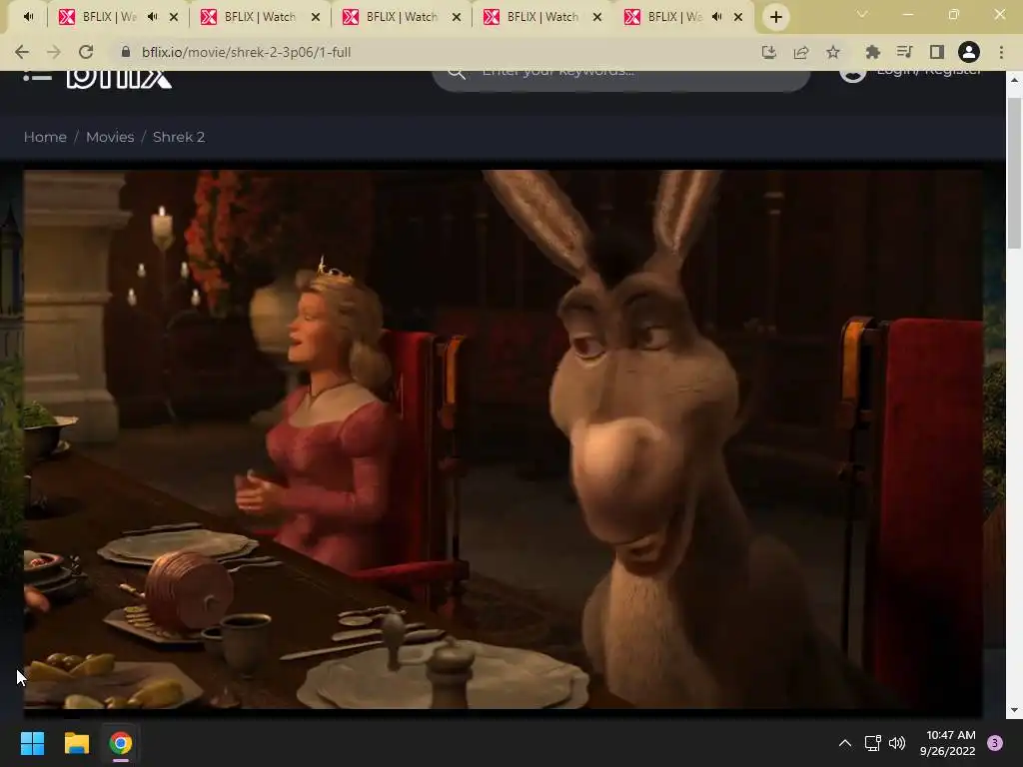This screenshot has width=1023, height=767.
Task: Go to Movies breadcrumb
Action: [x=110, y=137]
